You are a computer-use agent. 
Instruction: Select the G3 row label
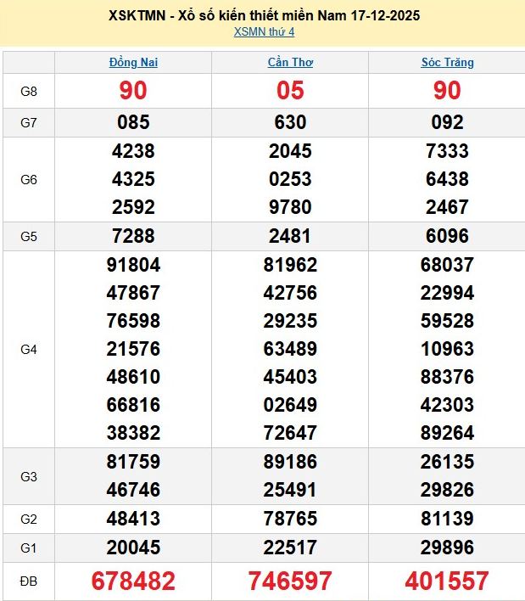[29, 476]
